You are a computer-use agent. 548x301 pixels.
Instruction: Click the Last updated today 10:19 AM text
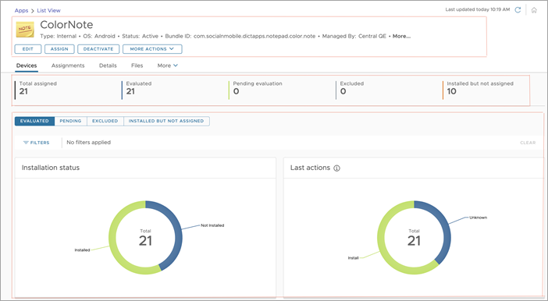pos(478,9)
